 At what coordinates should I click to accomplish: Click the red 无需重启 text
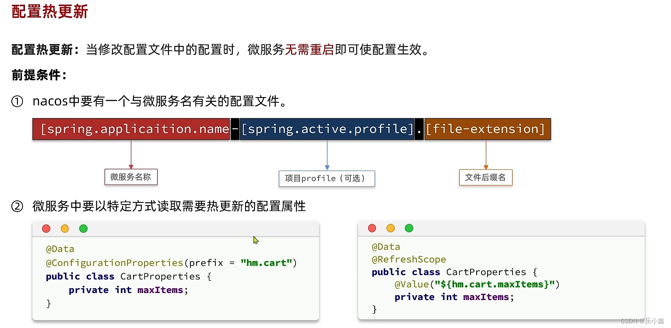point(309,49)
